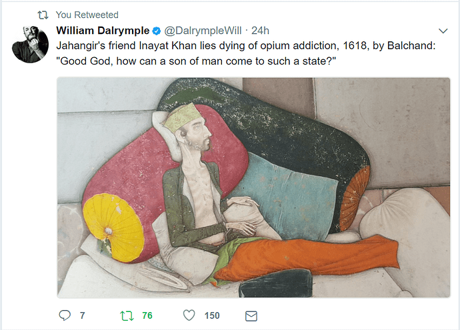Click the yellow bolster in the painting
Image resolution: width=460 pixels, height=330 pixels.
[113, 228]
